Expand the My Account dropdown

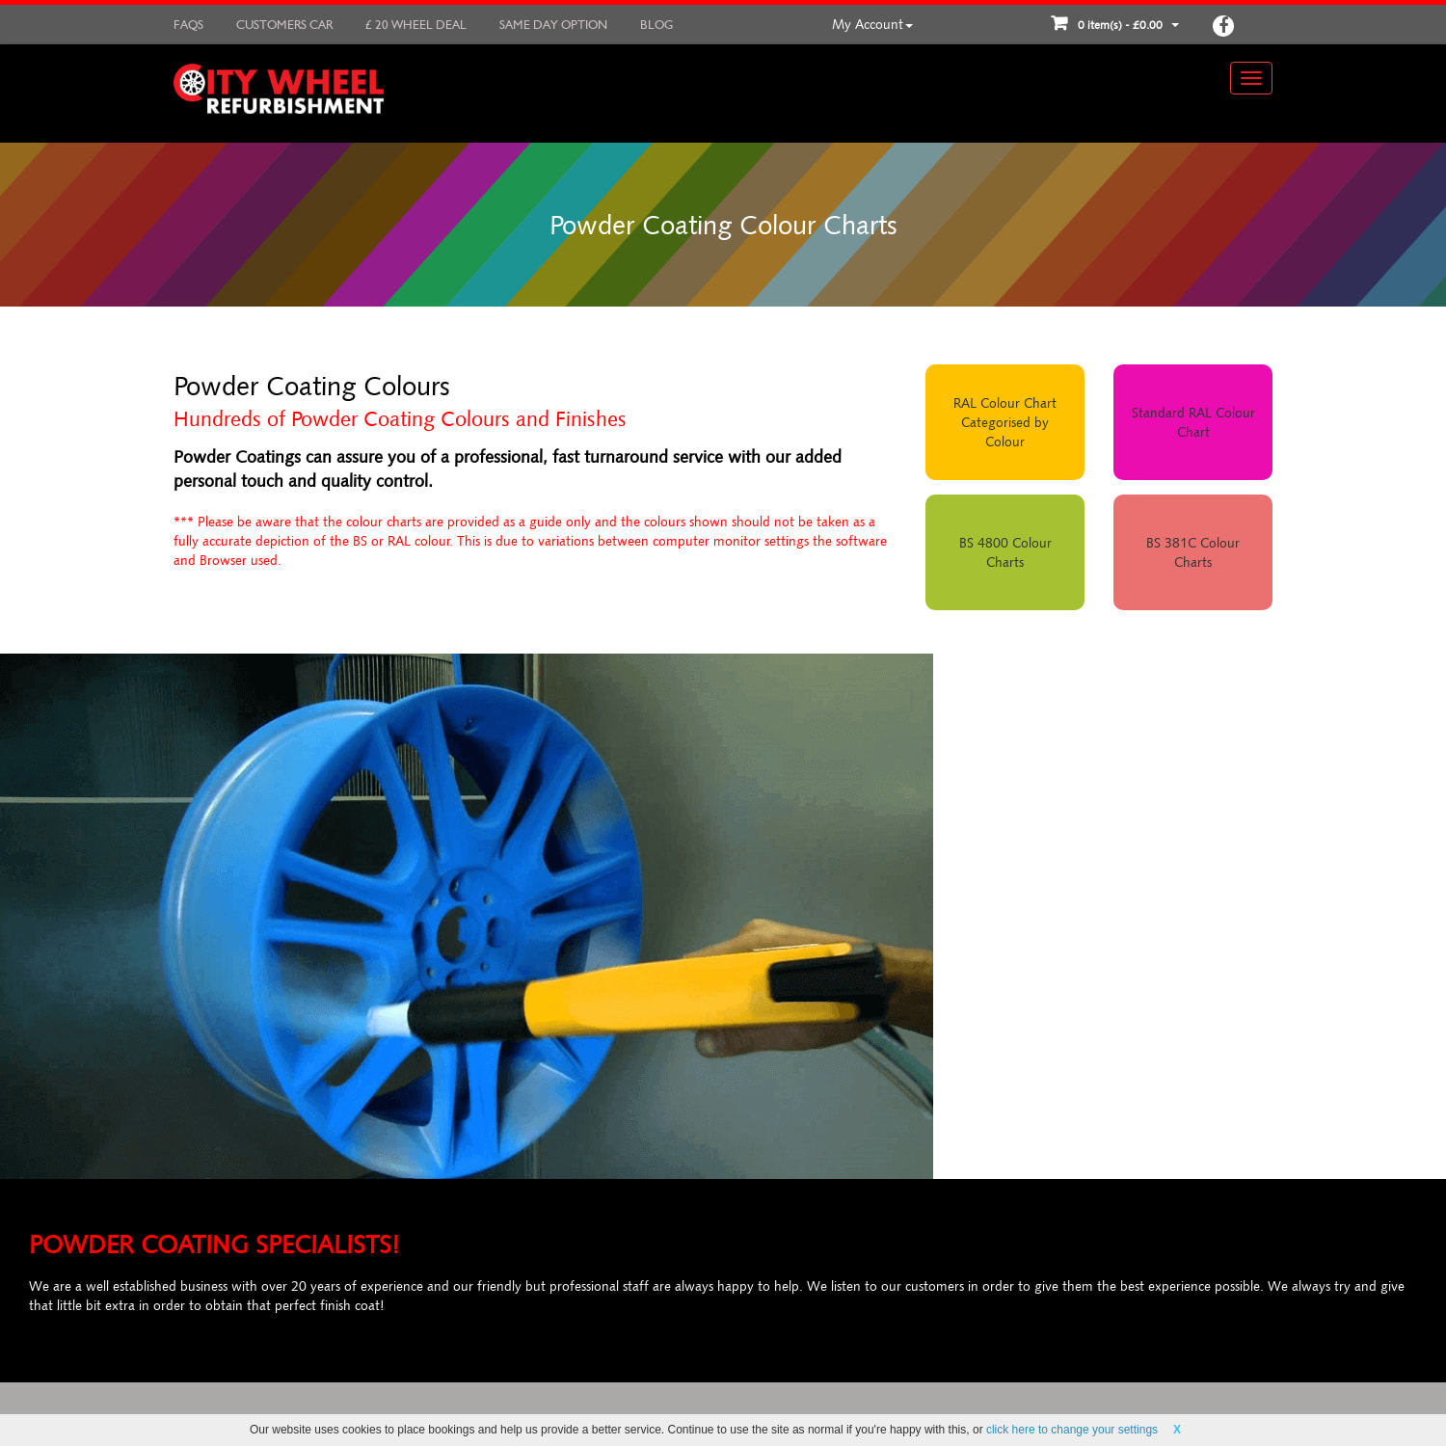pos(870,24)
